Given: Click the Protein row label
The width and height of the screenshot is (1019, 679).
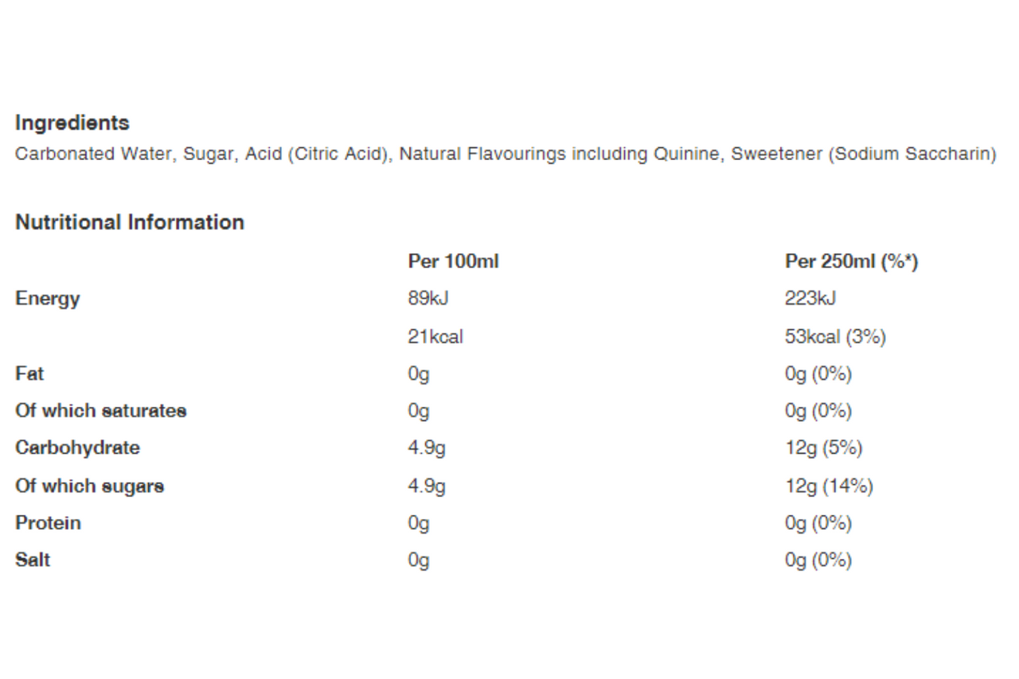Looking at the screenshot, I should click(48, 523).
